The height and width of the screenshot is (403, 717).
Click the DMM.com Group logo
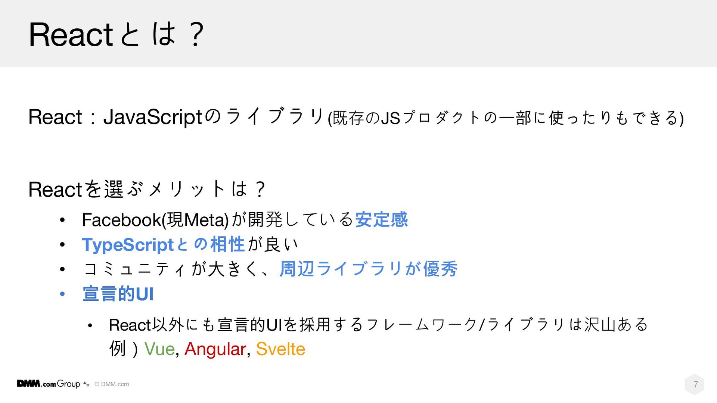pyautogui.click(x=49, y=384)
